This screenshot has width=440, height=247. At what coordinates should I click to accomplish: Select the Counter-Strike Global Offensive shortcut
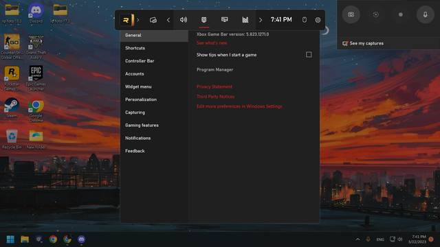pyautogui.click(x=12, y=47)
